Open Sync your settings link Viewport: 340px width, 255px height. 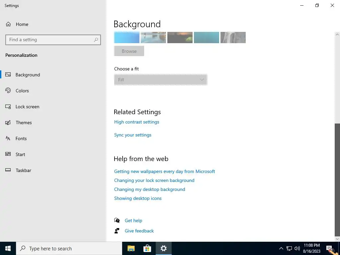coord(133,135)
